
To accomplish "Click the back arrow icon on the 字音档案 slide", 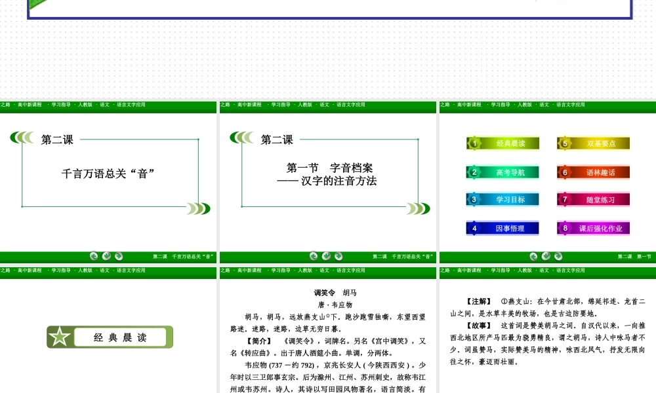I will [314, 256].
